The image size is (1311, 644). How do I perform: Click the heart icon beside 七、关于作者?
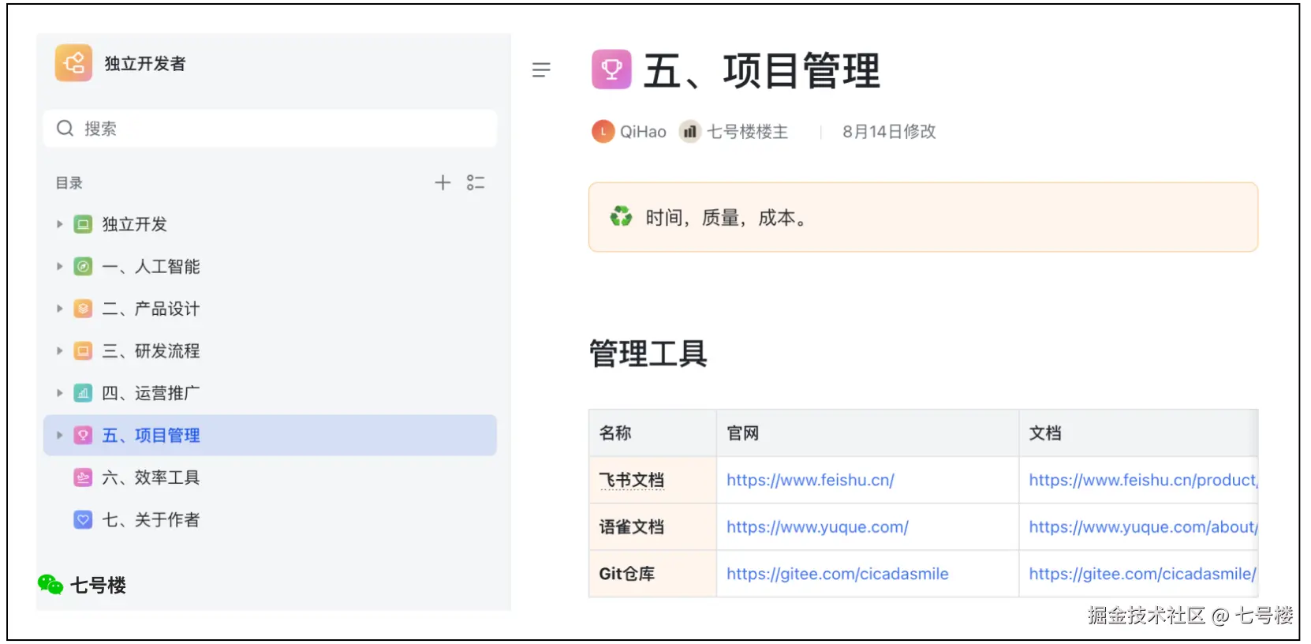(83, 520)
